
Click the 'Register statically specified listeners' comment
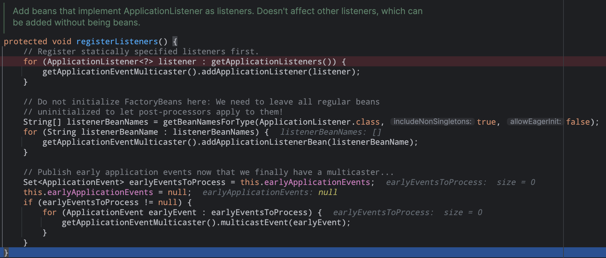tap(141, 52)
